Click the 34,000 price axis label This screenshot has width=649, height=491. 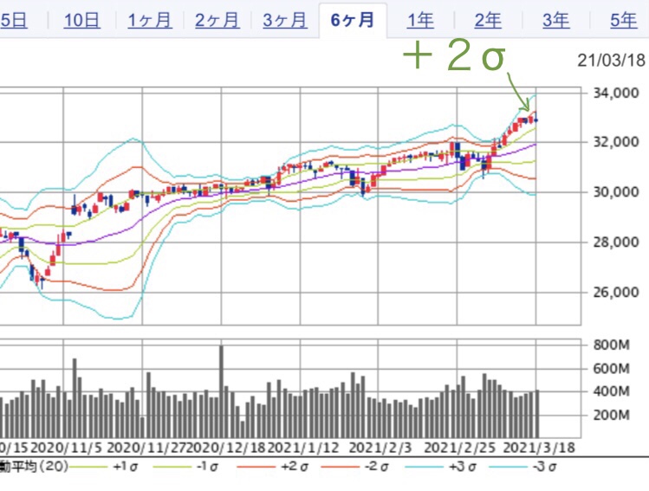pos(616,93)
